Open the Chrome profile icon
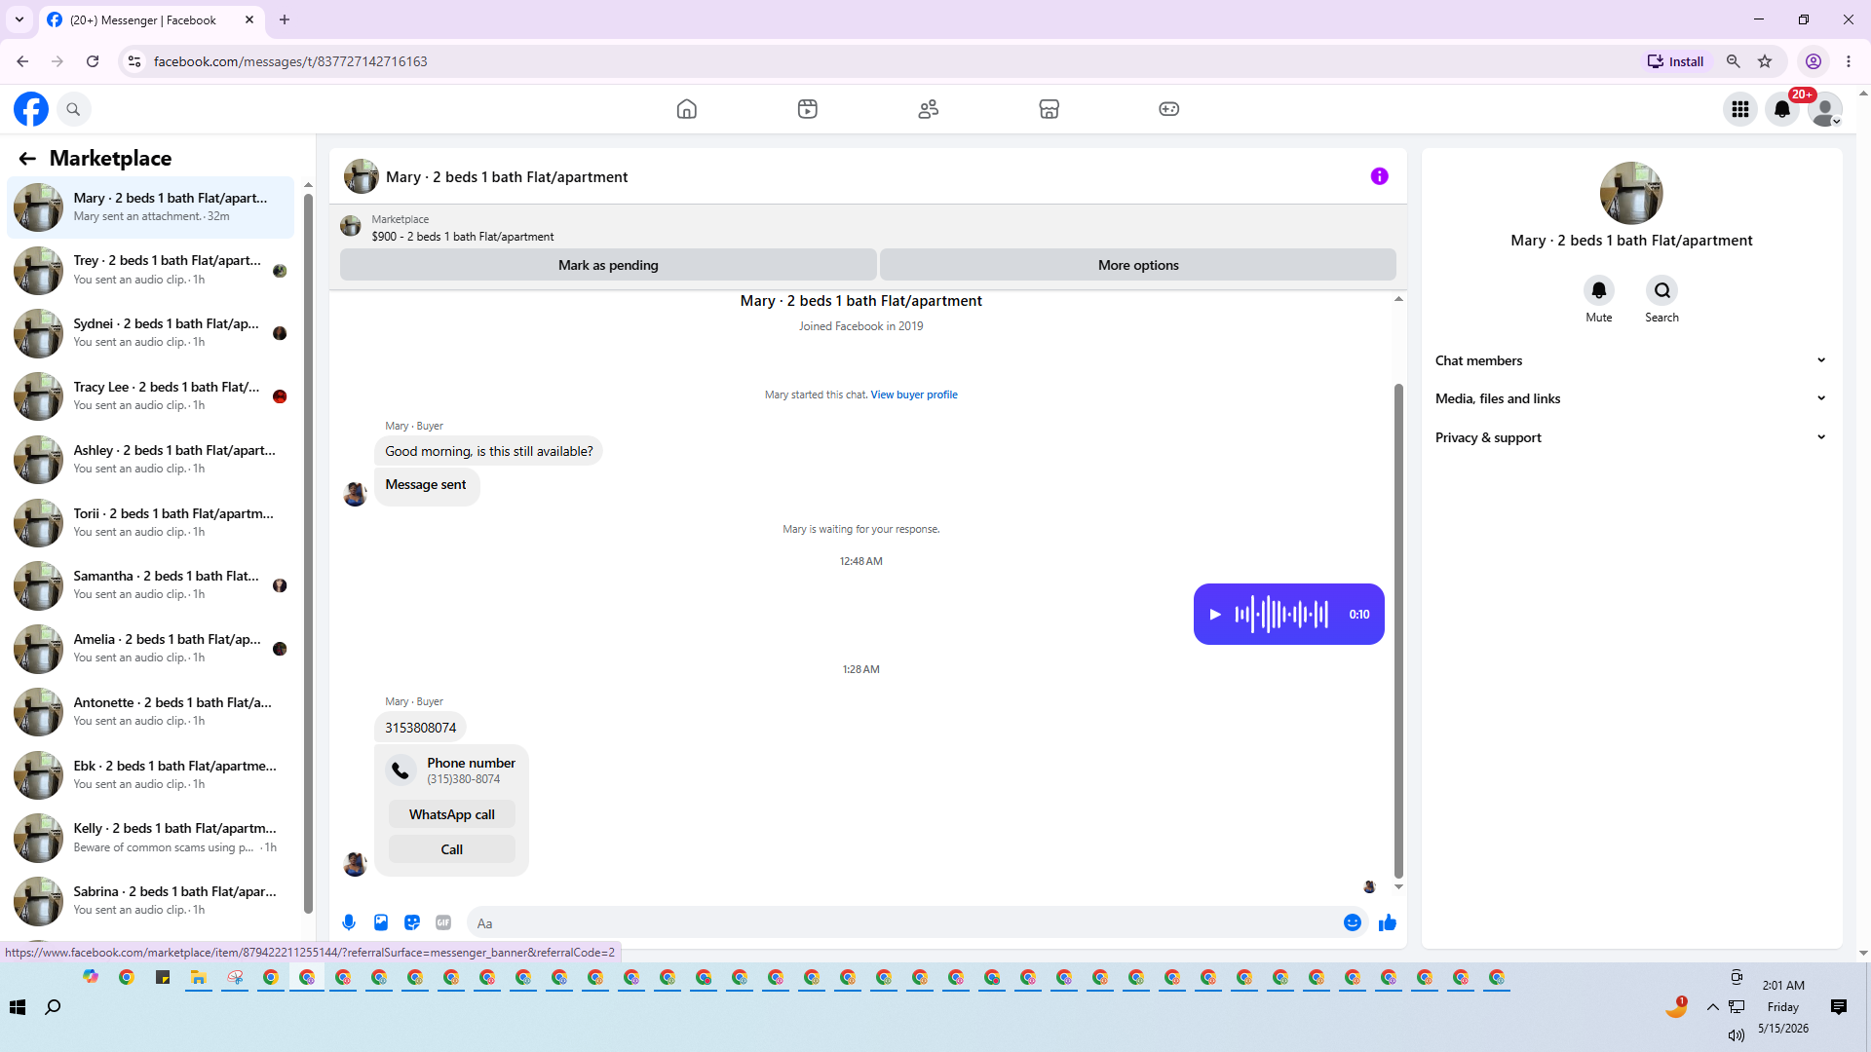 pyautogui.click(x=1814, y=61)
